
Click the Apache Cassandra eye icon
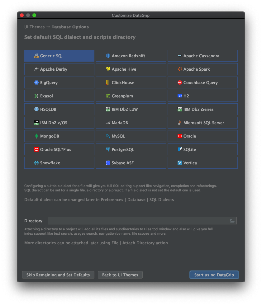(180, 56)
